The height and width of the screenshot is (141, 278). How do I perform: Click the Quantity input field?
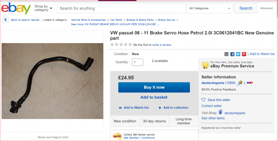[137, 62]
